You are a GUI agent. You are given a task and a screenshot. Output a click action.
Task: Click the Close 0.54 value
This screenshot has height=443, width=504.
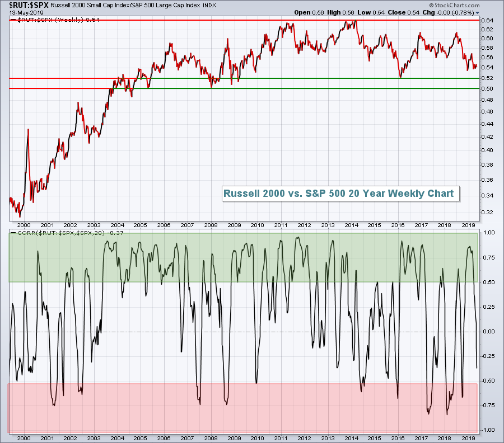tap(403, 12)
